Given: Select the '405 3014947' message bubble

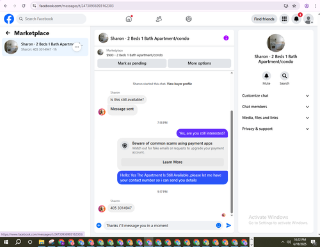Looking at the screenshot, I should pyautogui.click(x=121, y=208).
